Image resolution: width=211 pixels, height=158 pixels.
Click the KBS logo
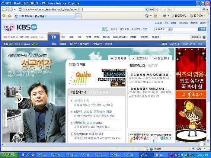27,27
